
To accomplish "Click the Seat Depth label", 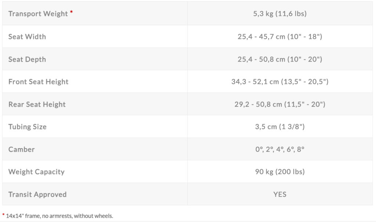I will [x=27, y=59].
